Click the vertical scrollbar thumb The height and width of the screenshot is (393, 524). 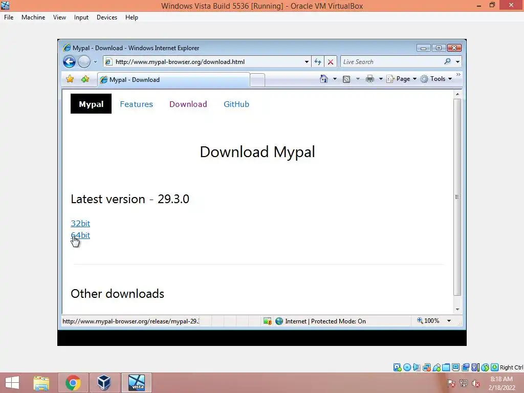tap(457, 197)
